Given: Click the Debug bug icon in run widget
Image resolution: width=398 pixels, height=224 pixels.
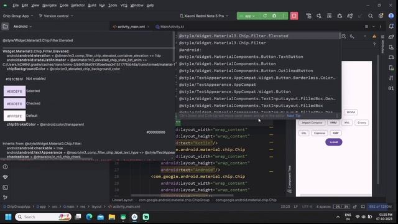Looking at the screenshot, I should 274,16.
